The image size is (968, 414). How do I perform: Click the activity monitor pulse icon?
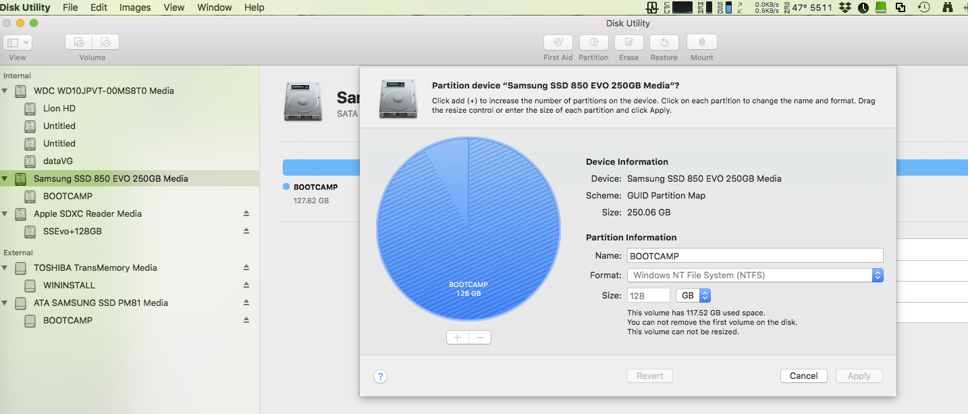click(652, 7)
